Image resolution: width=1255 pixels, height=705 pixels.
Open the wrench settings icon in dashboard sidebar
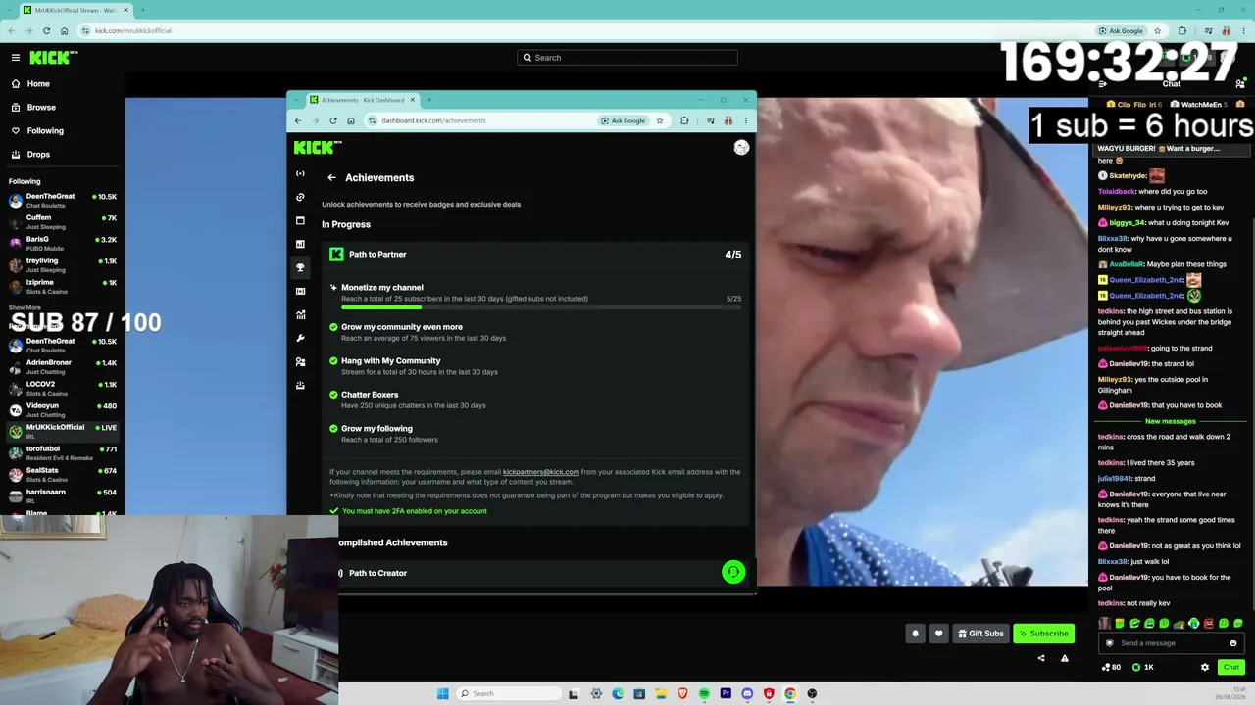click(300, 338)
